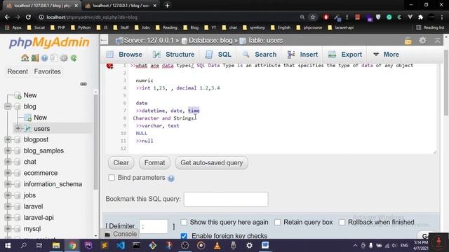Click Server: 127.0.0.1 breadcrumb link
449x252 pixels.
coord(149,41)
